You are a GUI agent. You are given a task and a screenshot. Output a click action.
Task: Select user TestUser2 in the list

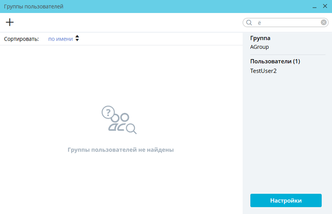tap(263, 71)
